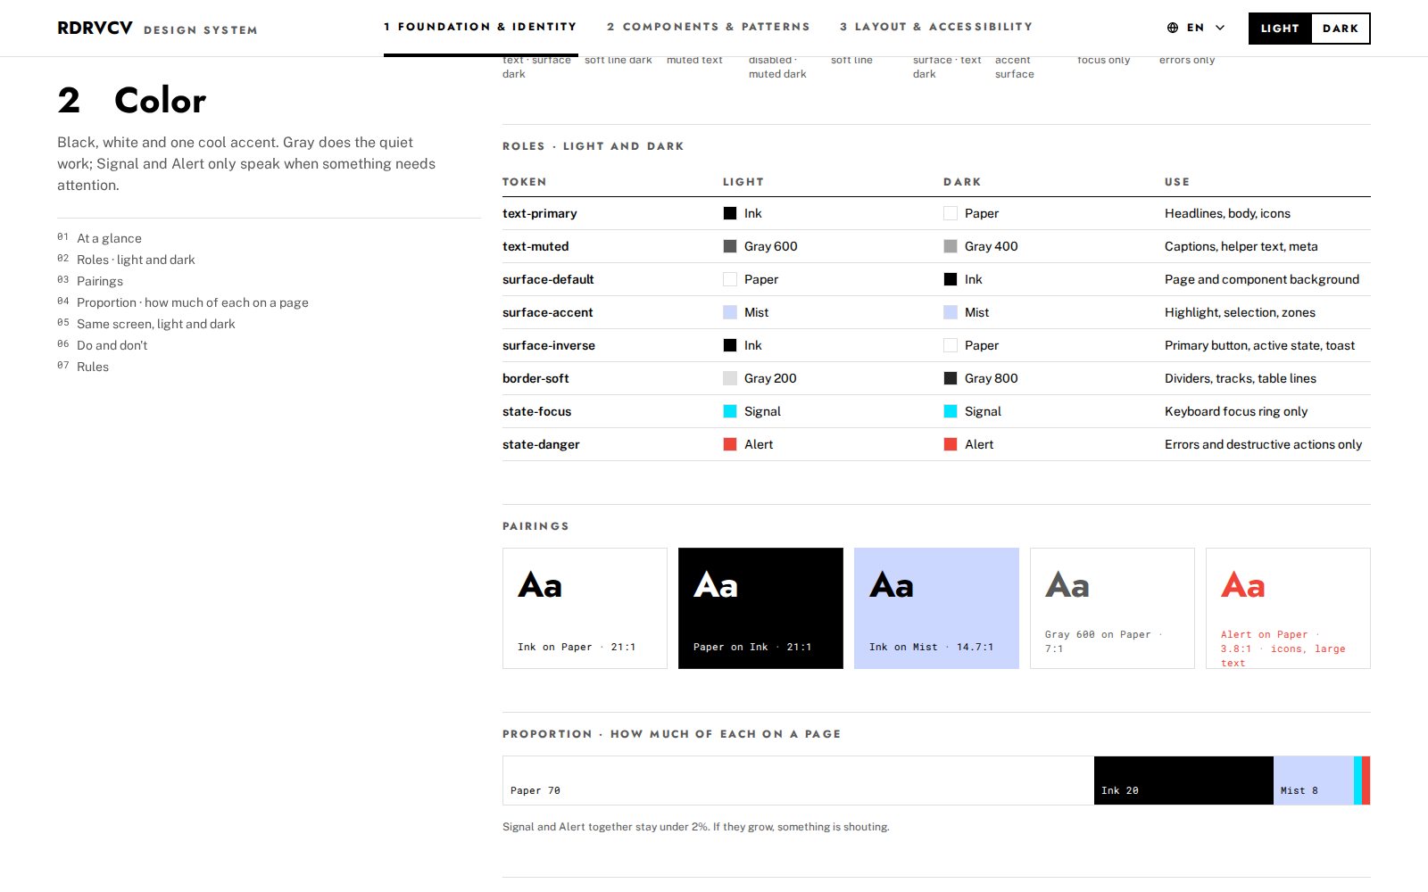The width and height of the screenshot is (1428, 892).
Task: Click the Ink swatch in surface-default dark column
Action: click(x=951, y=279)
